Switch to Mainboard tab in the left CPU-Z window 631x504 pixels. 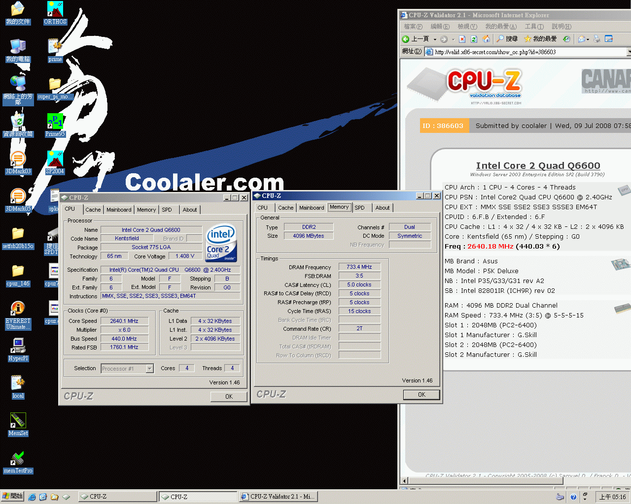[119, 210]
